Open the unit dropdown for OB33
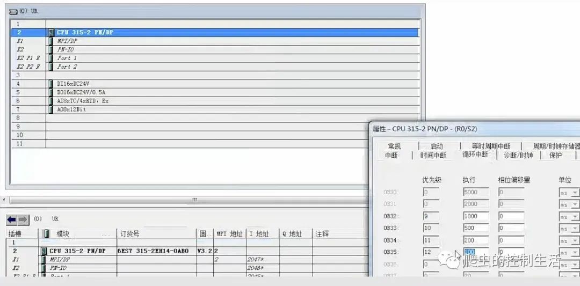This screenshot has width=580, height=286. click(x=575, y=229)
